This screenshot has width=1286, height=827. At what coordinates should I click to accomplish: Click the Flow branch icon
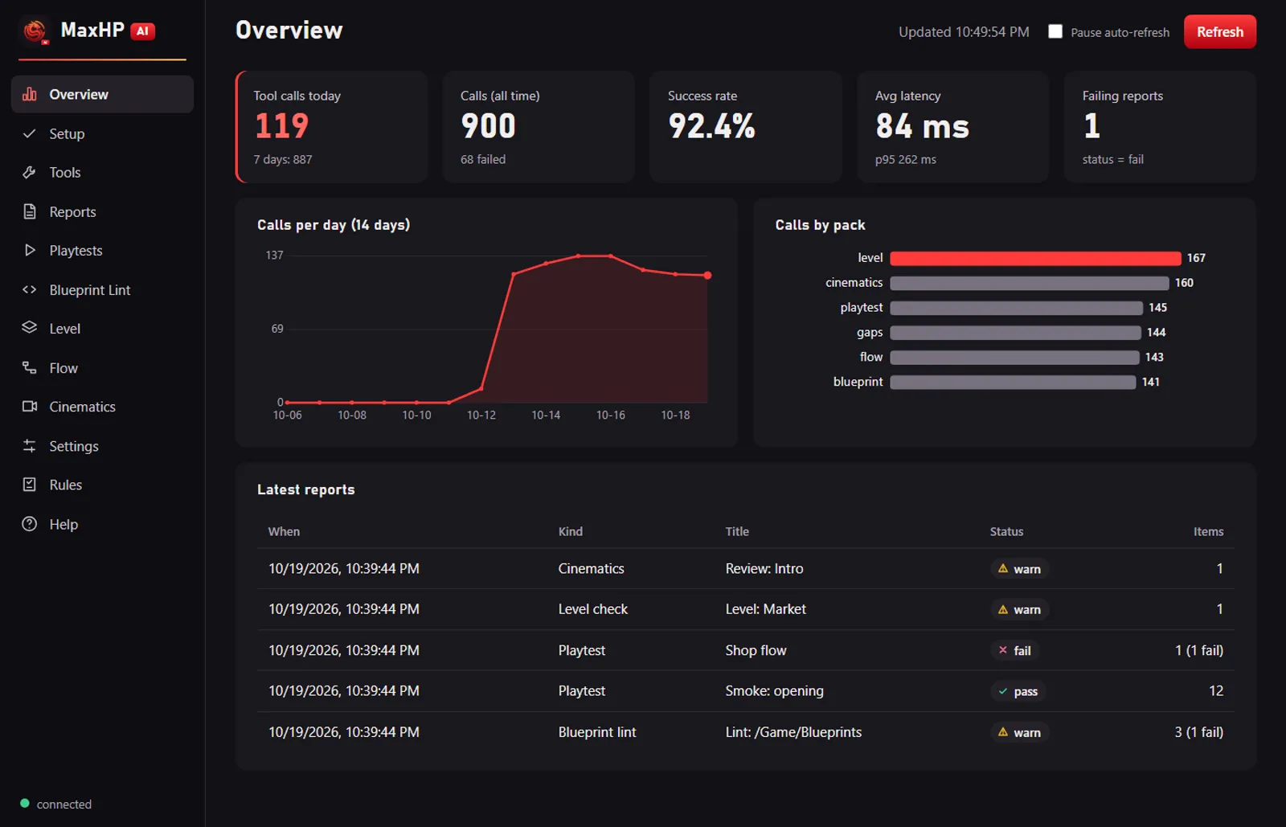tap(30, 367)
